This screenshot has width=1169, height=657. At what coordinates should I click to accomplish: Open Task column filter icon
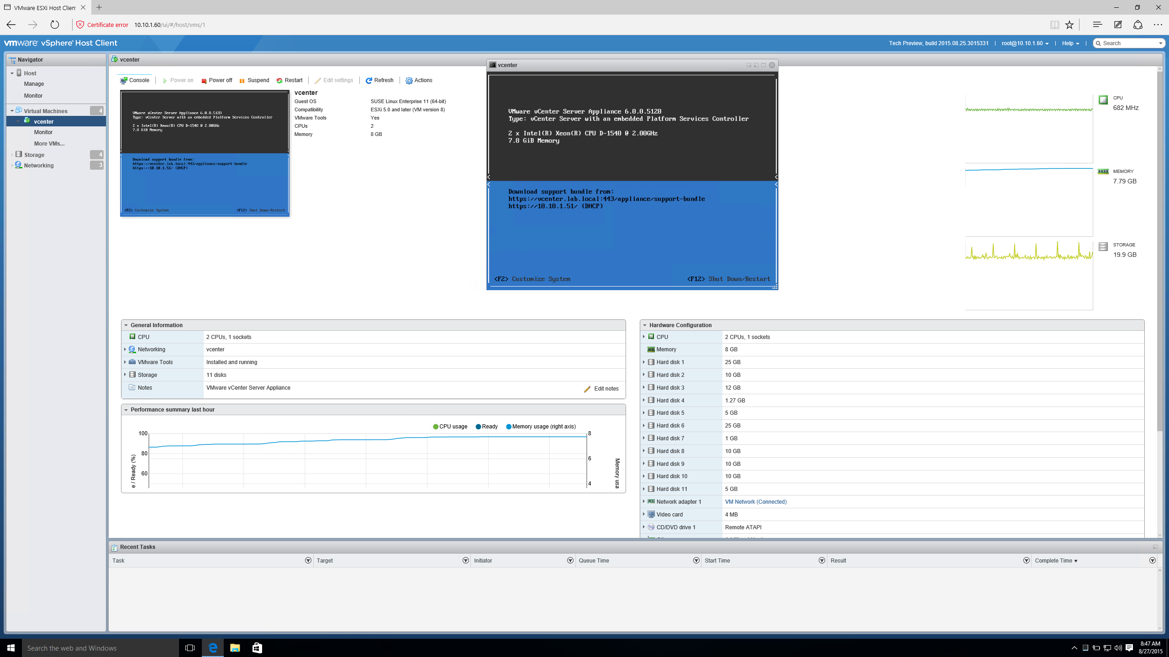pyautogui.click(x=308, y=560)
